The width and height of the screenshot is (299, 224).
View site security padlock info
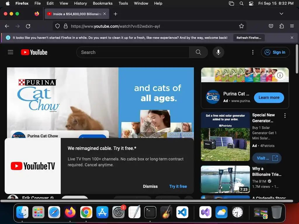point(66,26)
